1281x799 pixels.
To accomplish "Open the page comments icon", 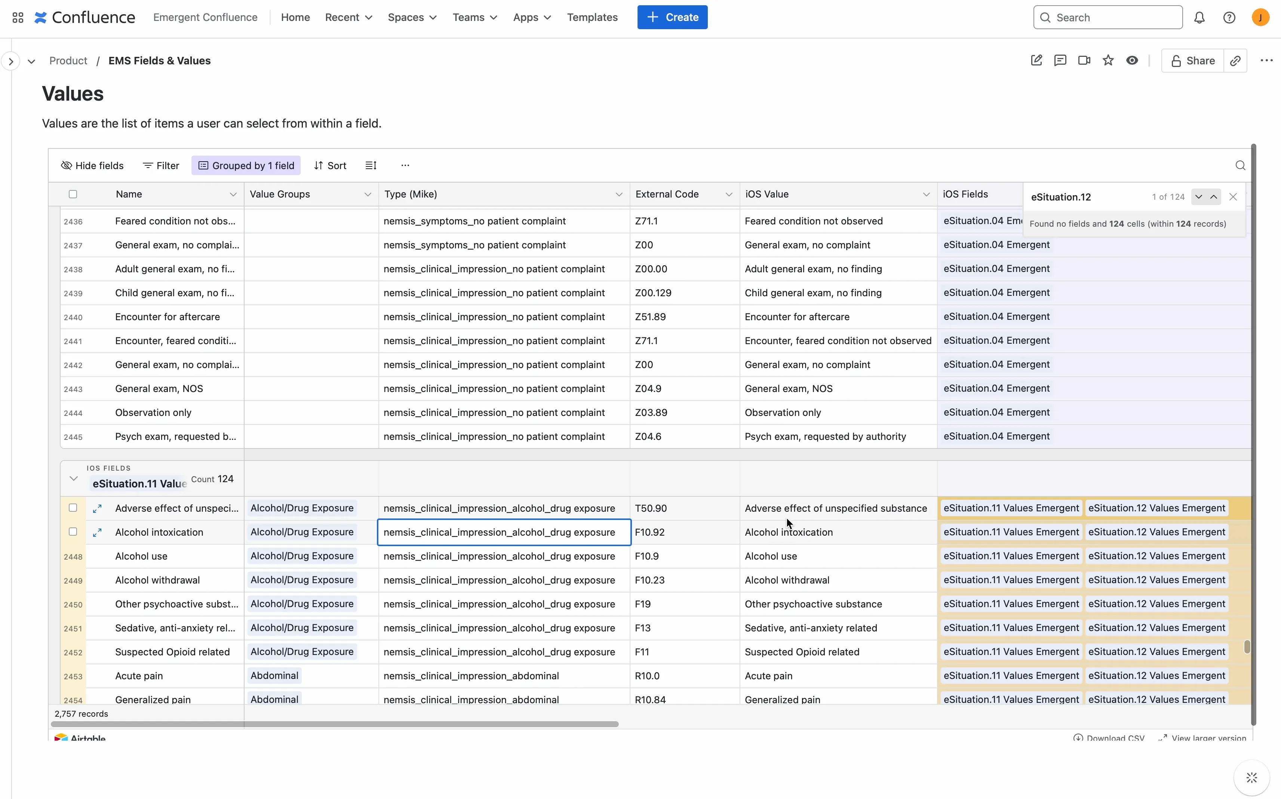I will tap(1060, 60).
